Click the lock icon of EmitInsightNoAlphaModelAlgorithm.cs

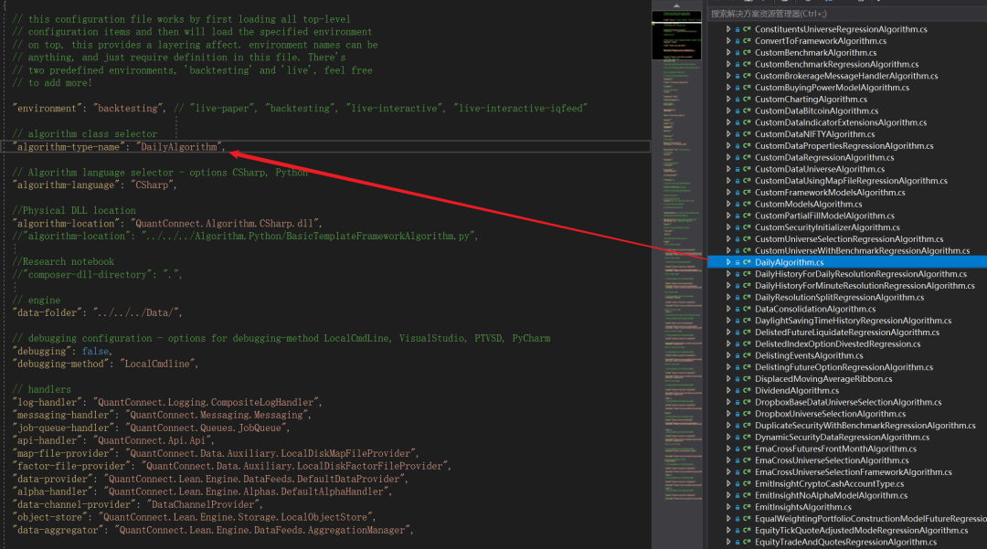[738, 495]
